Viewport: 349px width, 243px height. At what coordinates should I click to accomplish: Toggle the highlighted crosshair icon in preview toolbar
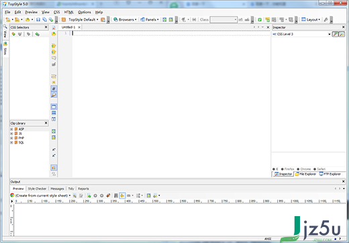(x=122, y=195)
